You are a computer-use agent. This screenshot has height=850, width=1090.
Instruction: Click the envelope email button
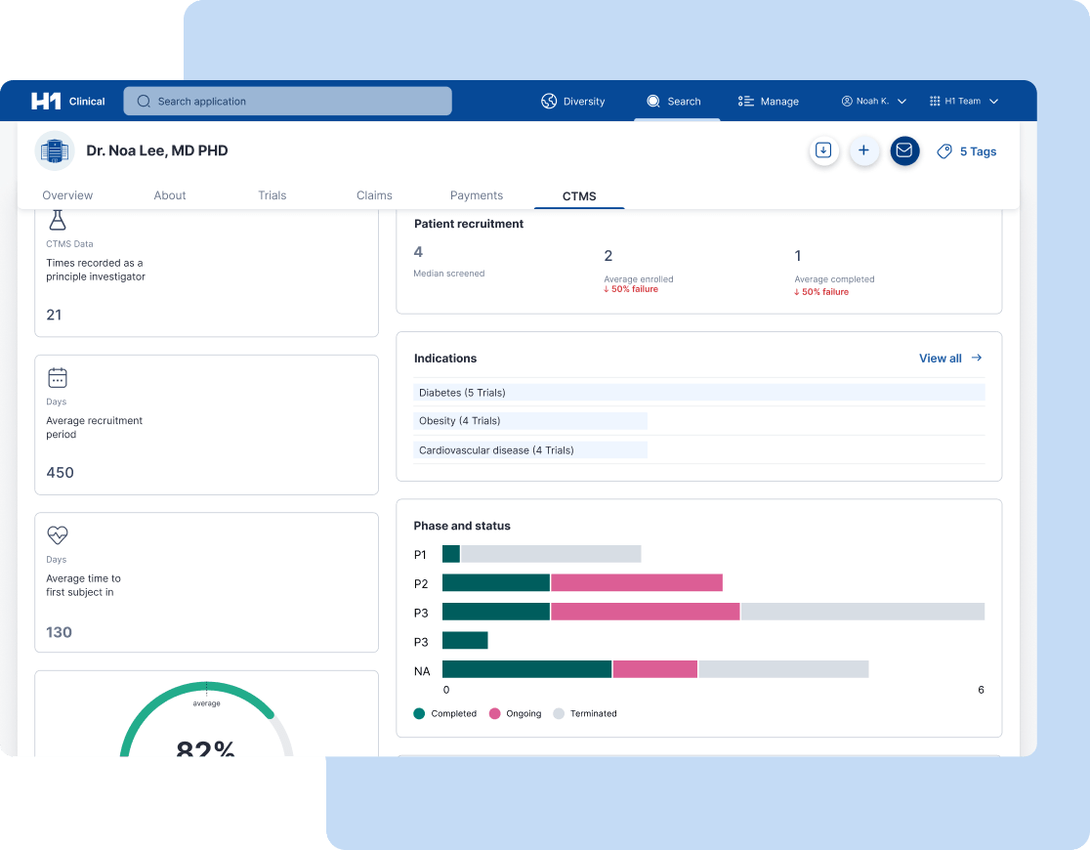tap(904, 150)
